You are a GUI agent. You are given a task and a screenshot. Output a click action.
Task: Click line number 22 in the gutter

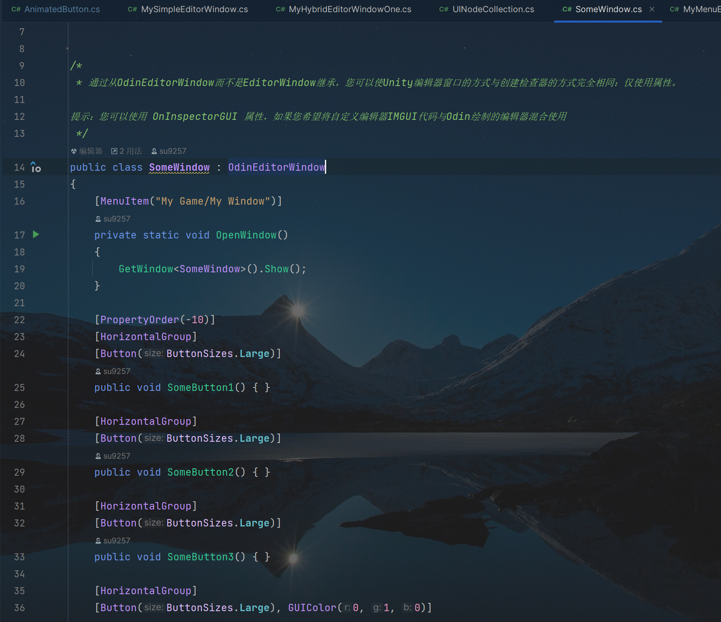[19, 320]
